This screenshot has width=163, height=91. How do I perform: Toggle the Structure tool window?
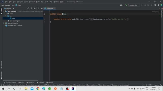(x=1, y=65)
